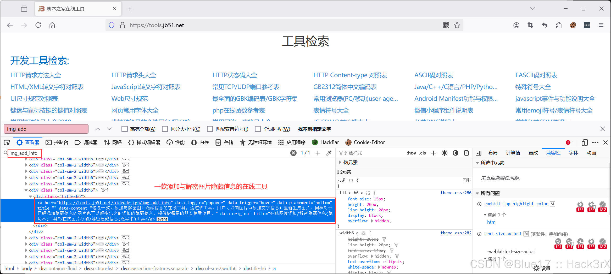Reload the page with the refresh icon

38,25
